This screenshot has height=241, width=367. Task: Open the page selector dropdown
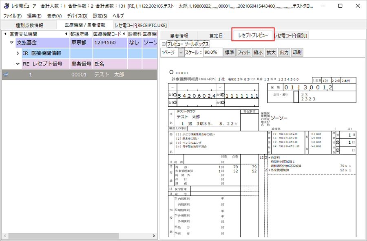[181, 53]
